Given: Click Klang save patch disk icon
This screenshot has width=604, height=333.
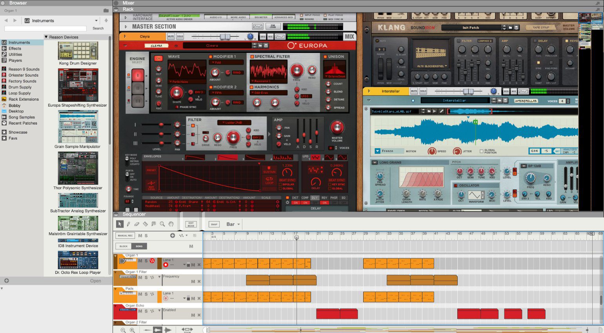Looking at the screenshot, I should click(517, 28).
